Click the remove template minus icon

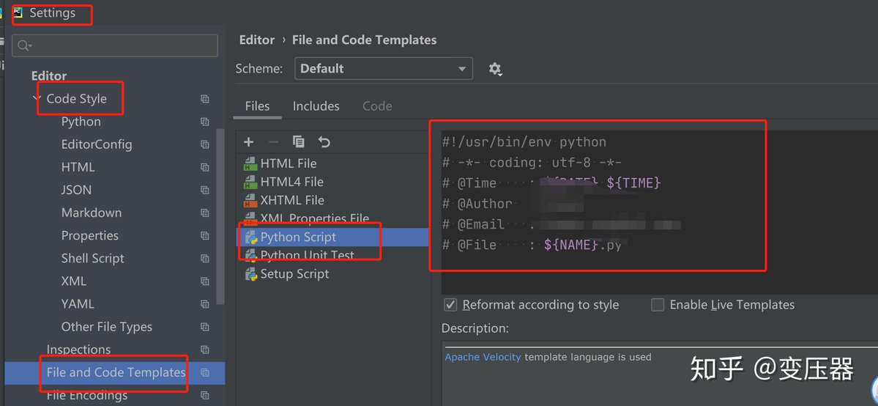click(x=273, y=142)
